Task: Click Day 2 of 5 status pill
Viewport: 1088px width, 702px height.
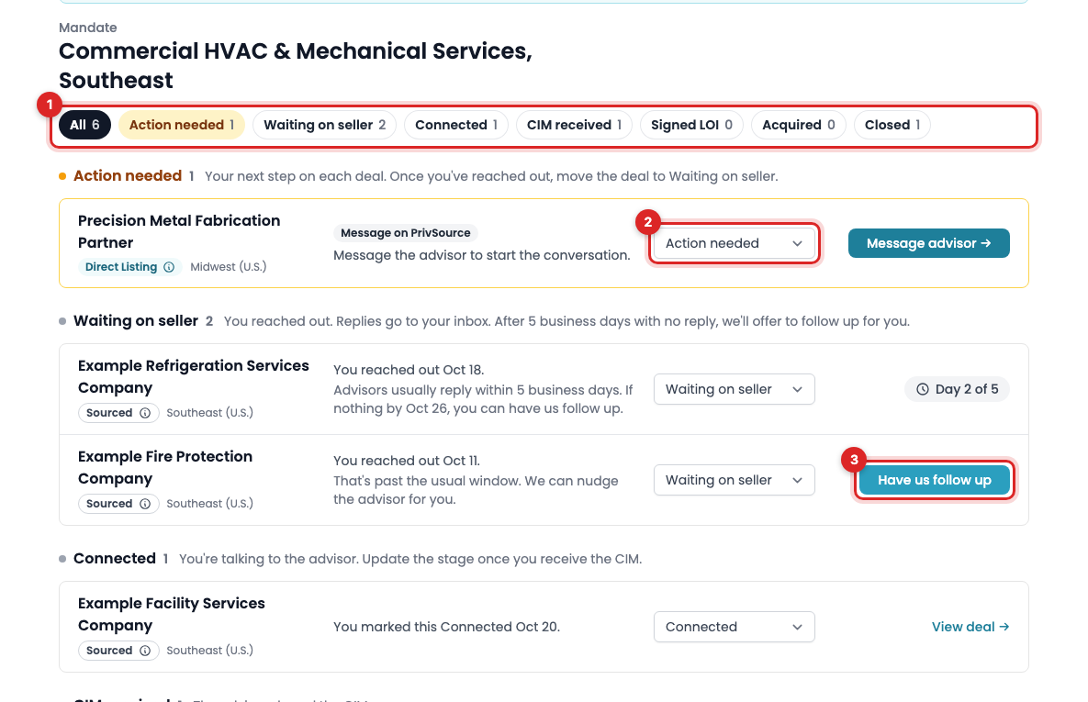Action: pyautogui.click(x=958, y=389)
